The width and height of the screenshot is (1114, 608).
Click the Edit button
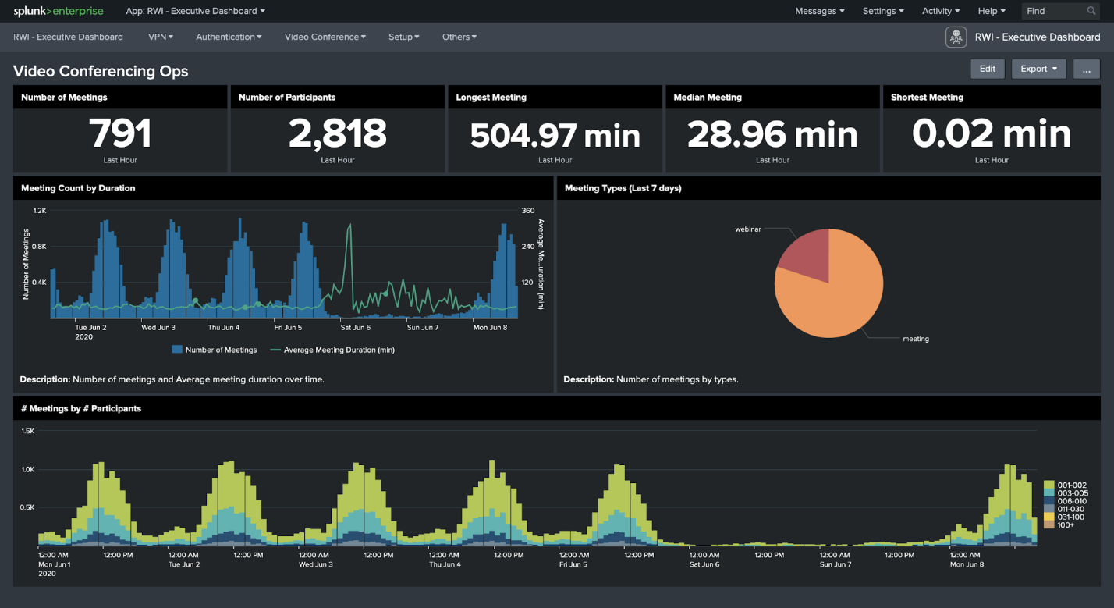pyautogui.click(x=987, y=69)
